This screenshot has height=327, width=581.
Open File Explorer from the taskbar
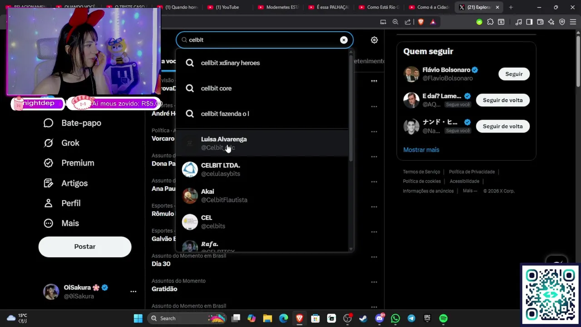[x=267, y=318]
